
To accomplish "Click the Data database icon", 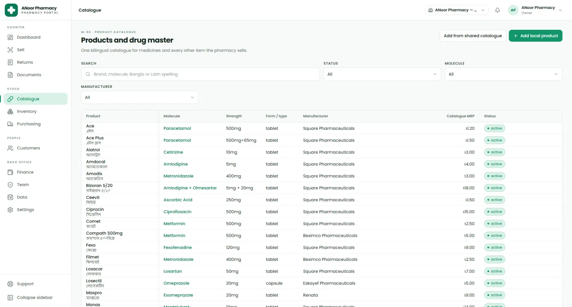I will [11, 197].
